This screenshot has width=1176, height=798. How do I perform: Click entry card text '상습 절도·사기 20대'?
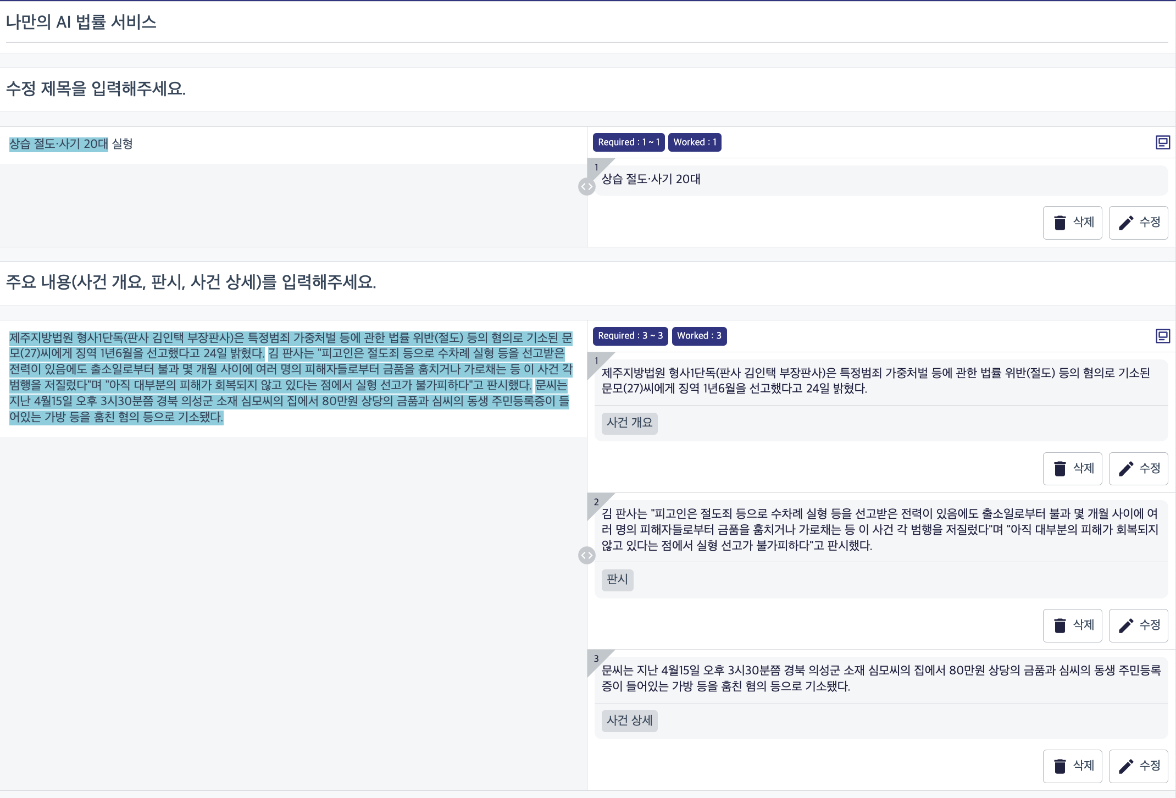click(651, 179)
